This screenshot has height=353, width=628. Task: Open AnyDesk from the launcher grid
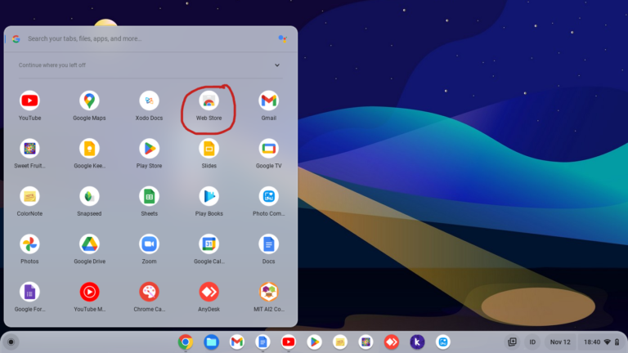(x=209, y=292)
